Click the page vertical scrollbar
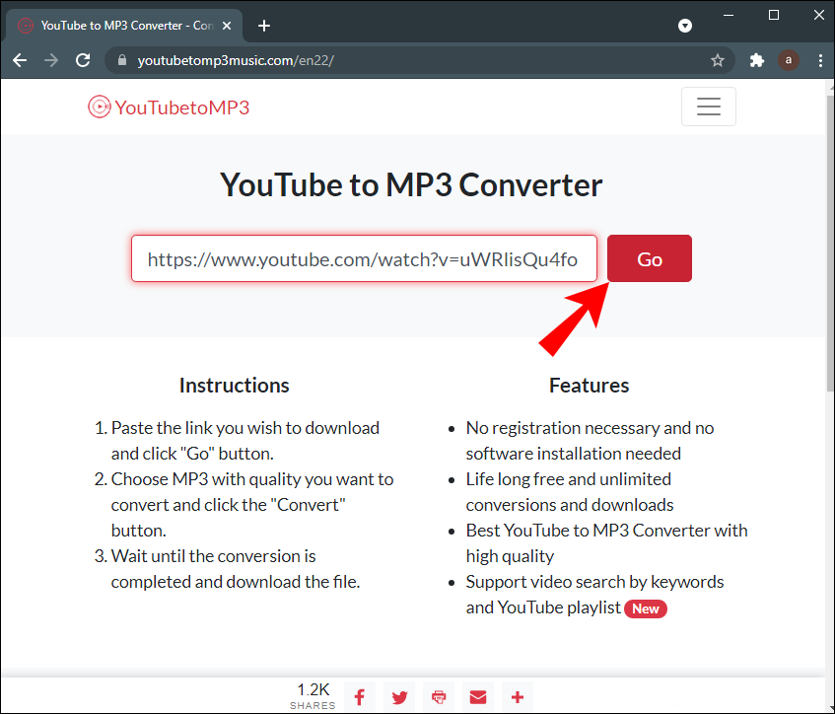The height and width of the screenshot is (714, 835). [830, 246]
